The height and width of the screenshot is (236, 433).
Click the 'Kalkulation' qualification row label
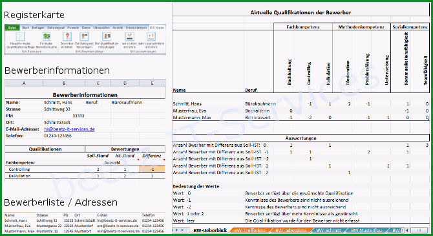19,176
